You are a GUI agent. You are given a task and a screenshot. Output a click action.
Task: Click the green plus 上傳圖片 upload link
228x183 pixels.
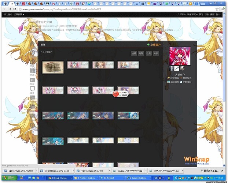pyautogui.click(x=154, y=45)
